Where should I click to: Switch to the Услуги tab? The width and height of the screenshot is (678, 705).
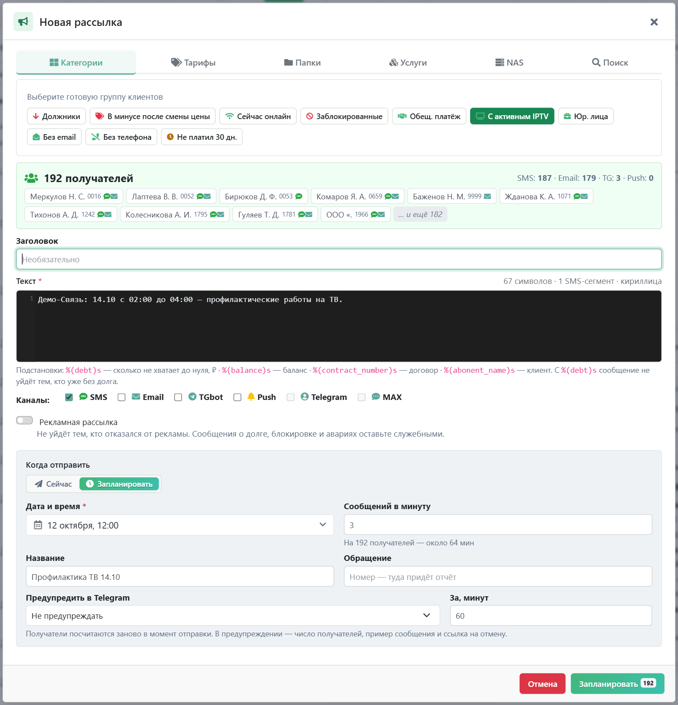[408, 63]
